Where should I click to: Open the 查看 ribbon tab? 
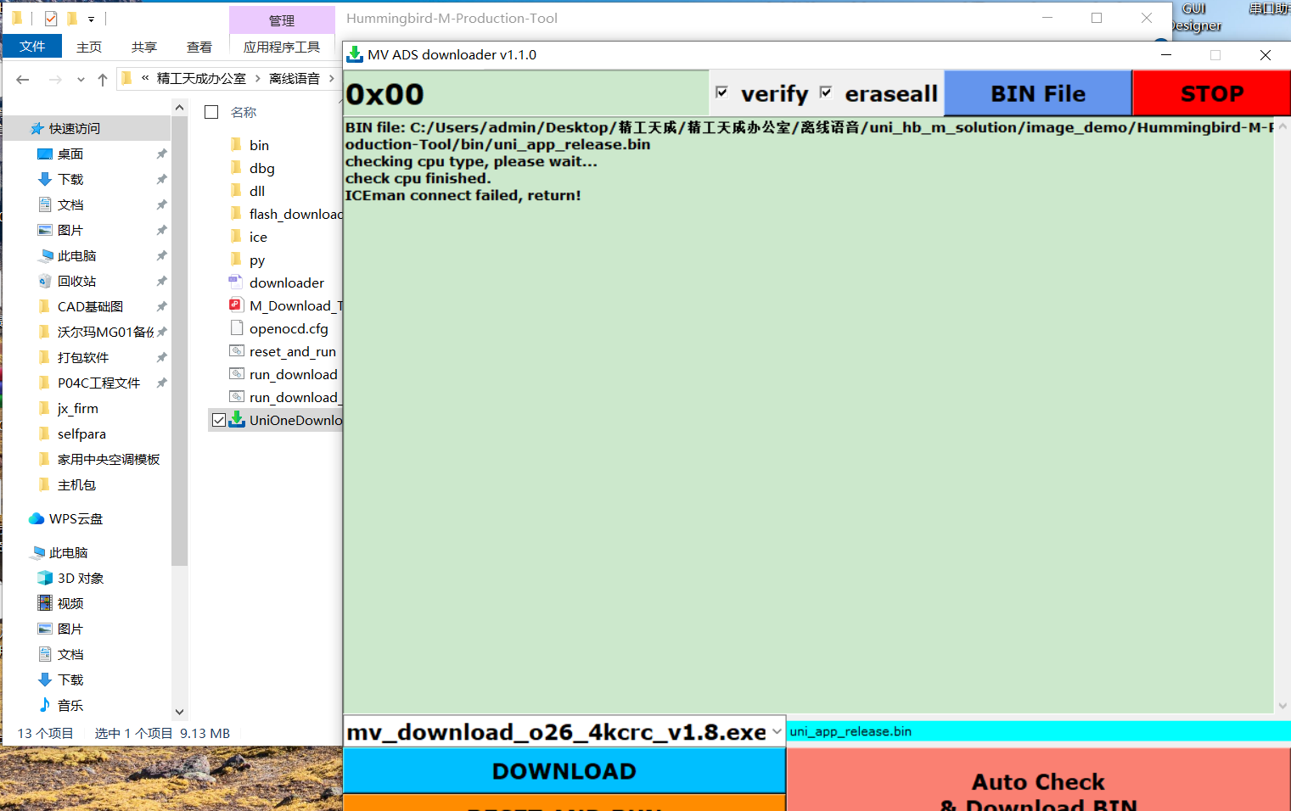199,47
